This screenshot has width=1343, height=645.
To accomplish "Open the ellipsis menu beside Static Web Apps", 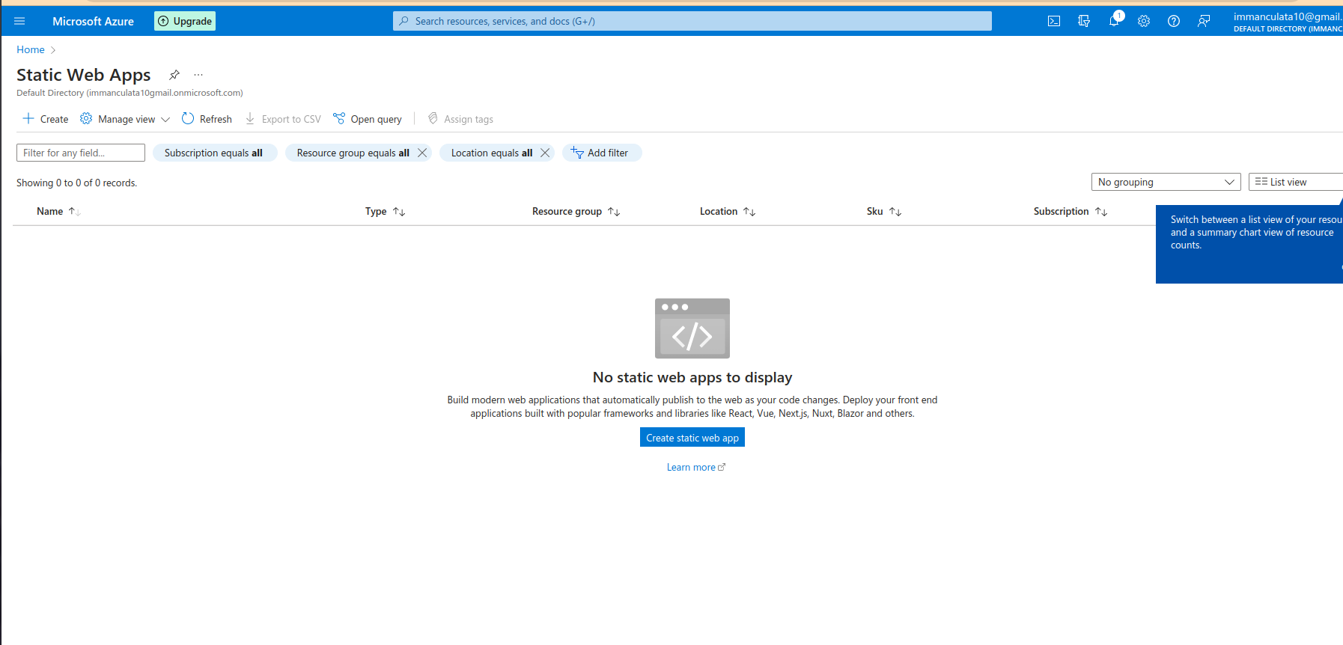I will tap(198, 75).
